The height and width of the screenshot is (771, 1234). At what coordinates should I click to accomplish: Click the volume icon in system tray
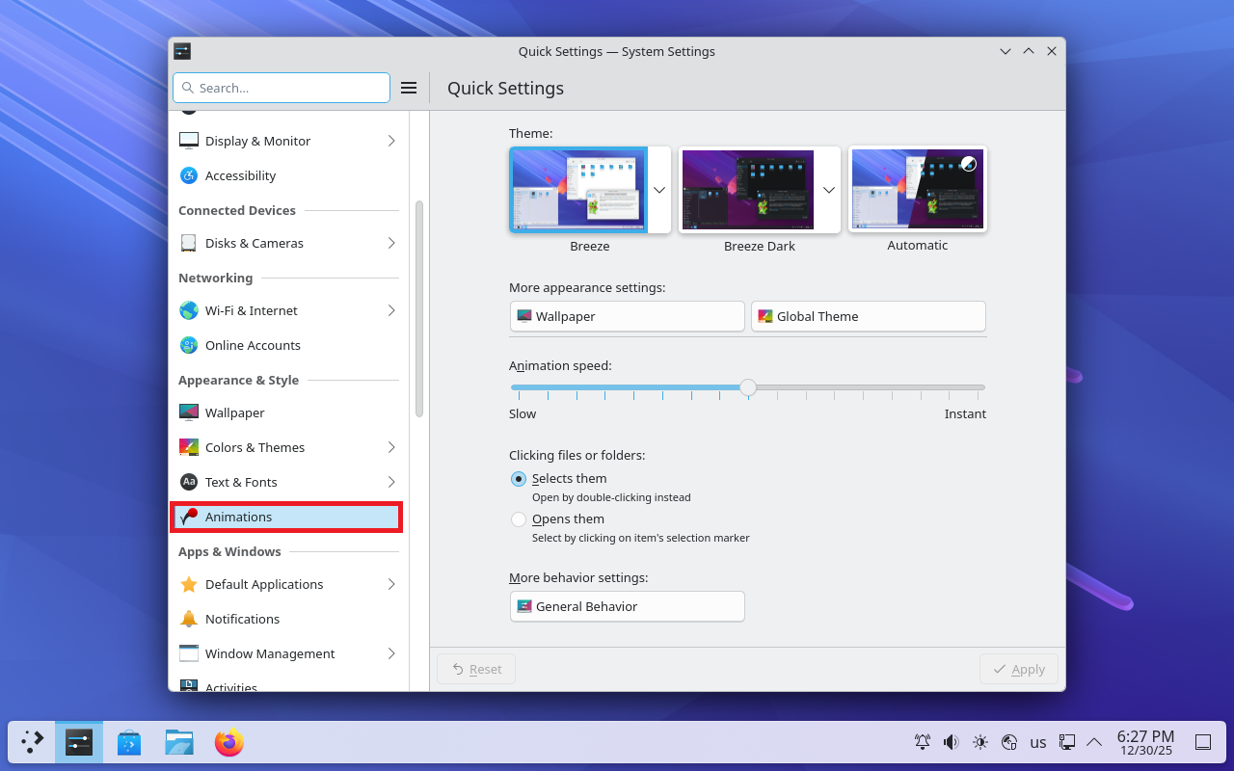(952, 742)
